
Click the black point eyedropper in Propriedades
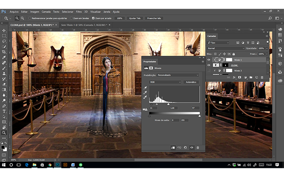(x=145, y=88)
